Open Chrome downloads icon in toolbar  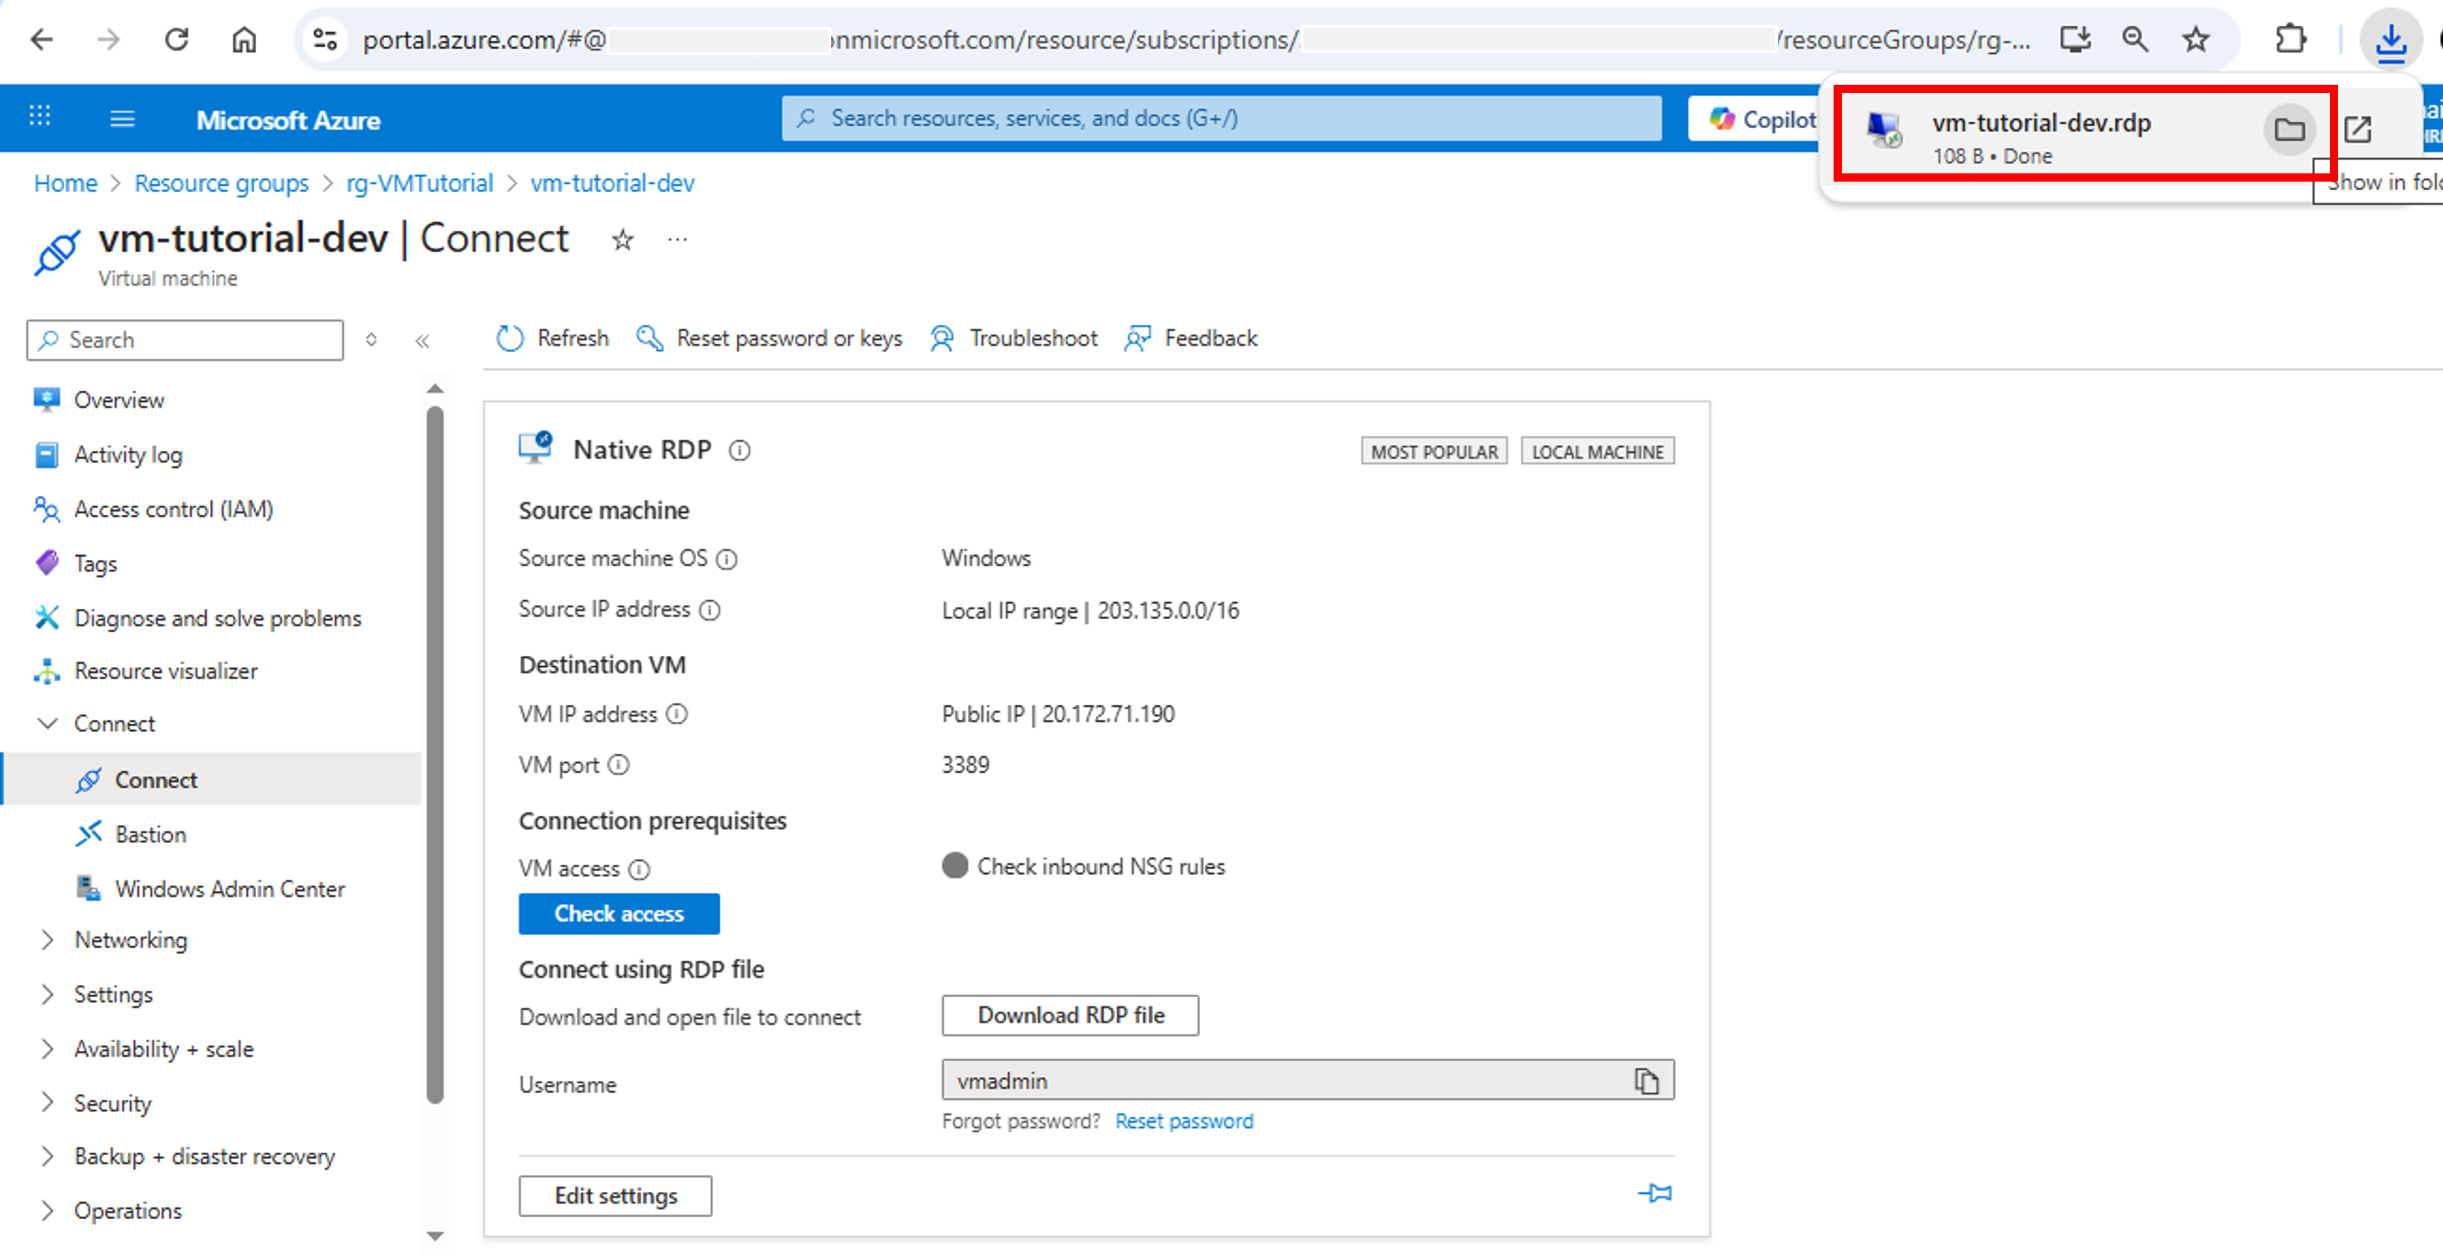click(2390, 40)
